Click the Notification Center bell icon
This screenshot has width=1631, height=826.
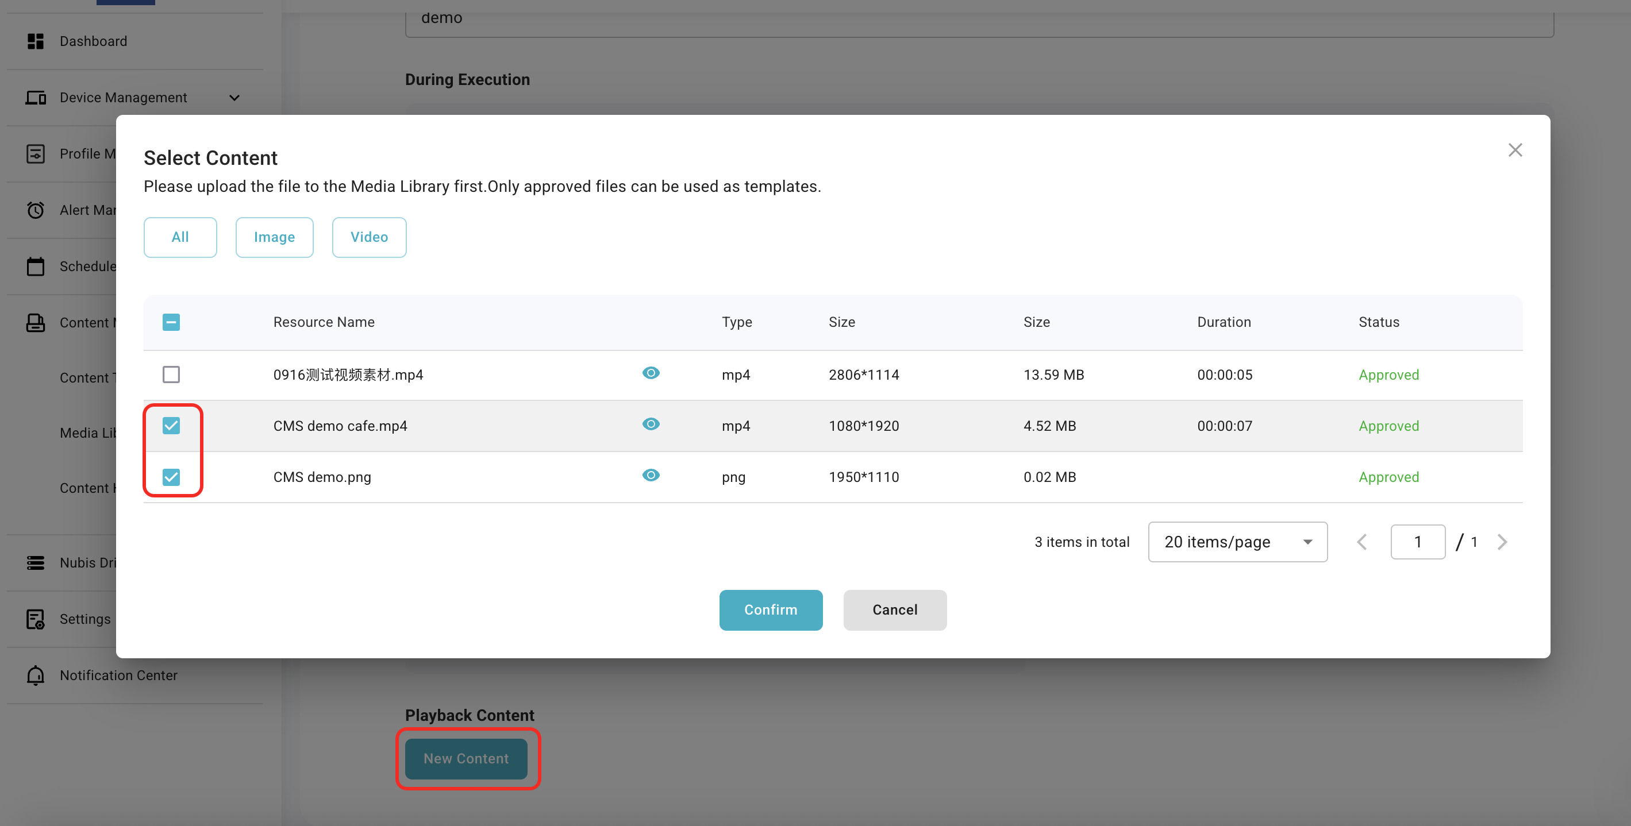(x=36, y=676)
